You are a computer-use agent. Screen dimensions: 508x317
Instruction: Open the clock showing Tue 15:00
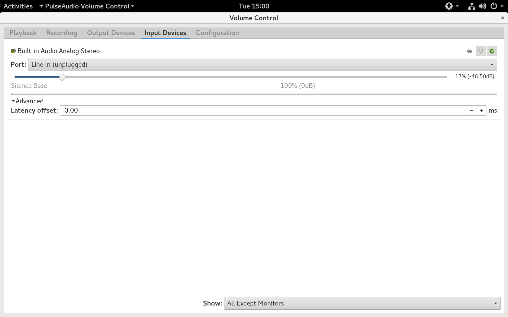254,6
